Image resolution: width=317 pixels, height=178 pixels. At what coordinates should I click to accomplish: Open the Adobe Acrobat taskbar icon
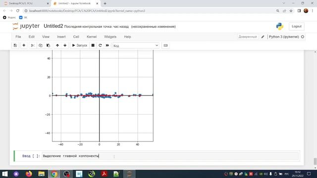pyautogui.click(x=104, y=174)
